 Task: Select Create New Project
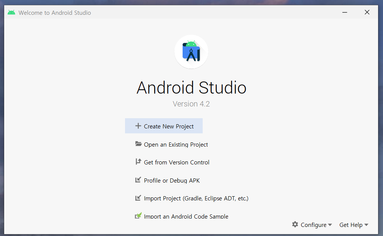(x=164, y=126)
